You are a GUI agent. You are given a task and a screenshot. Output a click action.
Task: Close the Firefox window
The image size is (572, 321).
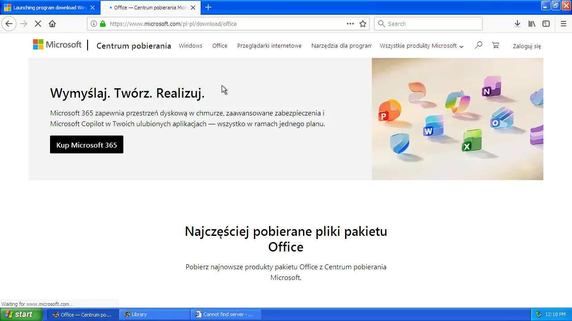pos(566,5)
